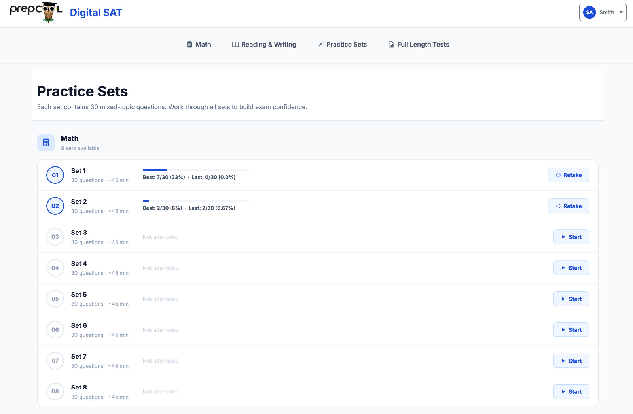Click the play triangle icon for Set 4
Screen dimensions: 633x414
click(563, 268)
